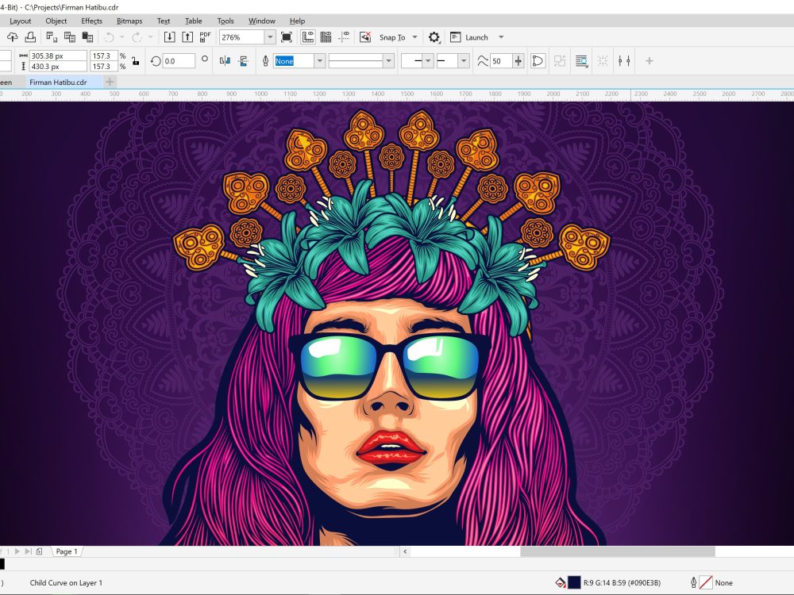
Task: Toggle the Close curve icon
Action: (x=538, y=61)
